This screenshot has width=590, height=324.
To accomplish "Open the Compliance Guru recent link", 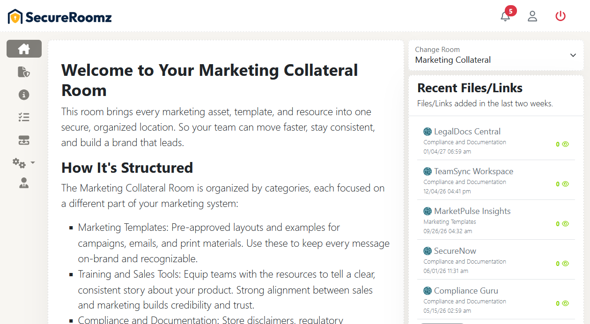I will point(466,291).
